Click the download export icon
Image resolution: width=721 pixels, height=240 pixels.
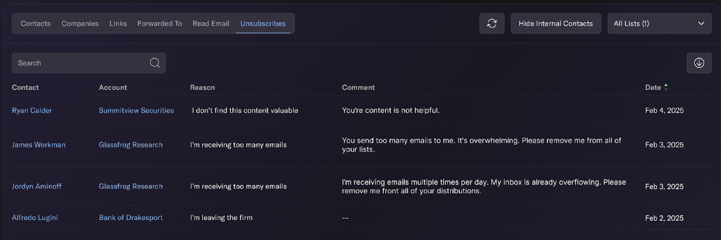click(699, 63)
